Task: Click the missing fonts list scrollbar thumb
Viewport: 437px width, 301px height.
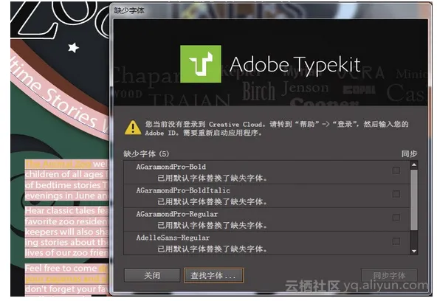Action: tap(414, 200)
